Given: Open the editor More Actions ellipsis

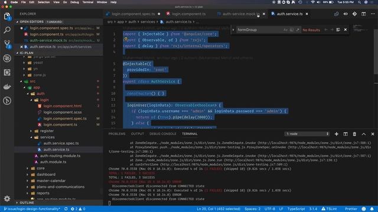Looking at the screenshot, I should pos(373,14).
